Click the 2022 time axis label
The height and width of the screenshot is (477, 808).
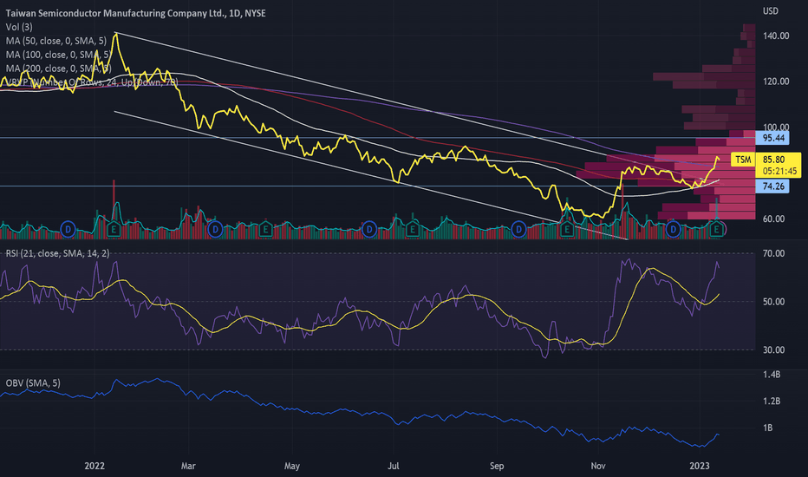pos(94,467)
